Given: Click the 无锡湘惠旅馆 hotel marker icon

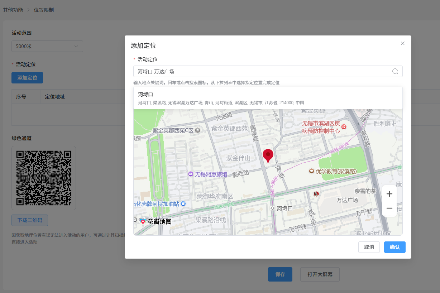Looking at the screenshot, I should [x=191, y=174].
